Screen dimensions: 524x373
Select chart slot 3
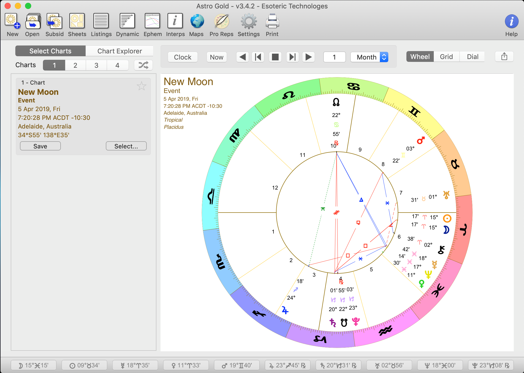point(96,65)
